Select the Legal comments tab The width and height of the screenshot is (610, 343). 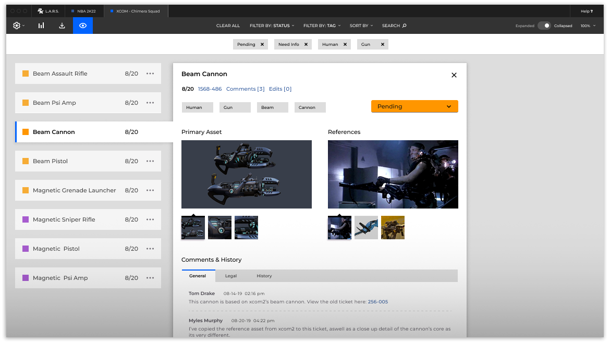pos(230,276)
